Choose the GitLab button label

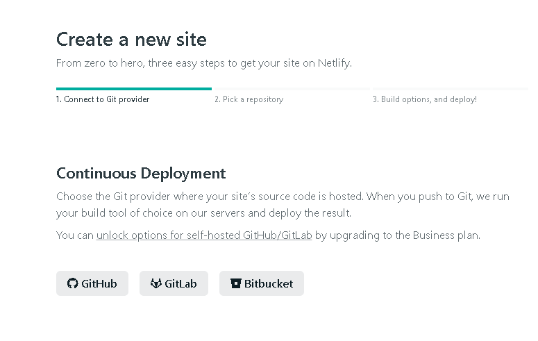click(180, 283)
